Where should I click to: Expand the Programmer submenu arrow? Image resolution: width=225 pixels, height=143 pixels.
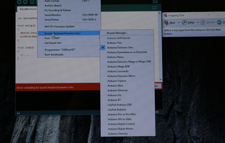click(99, 49)
